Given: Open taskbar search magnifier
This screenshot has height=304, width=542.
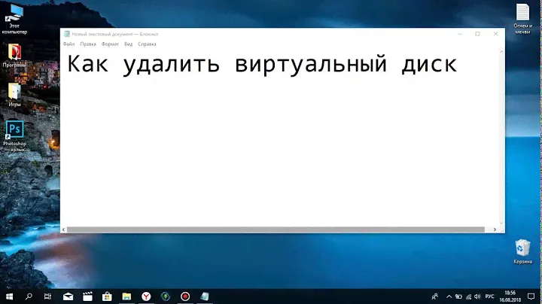Looking at the screenshot, I should tap(29, 296).
